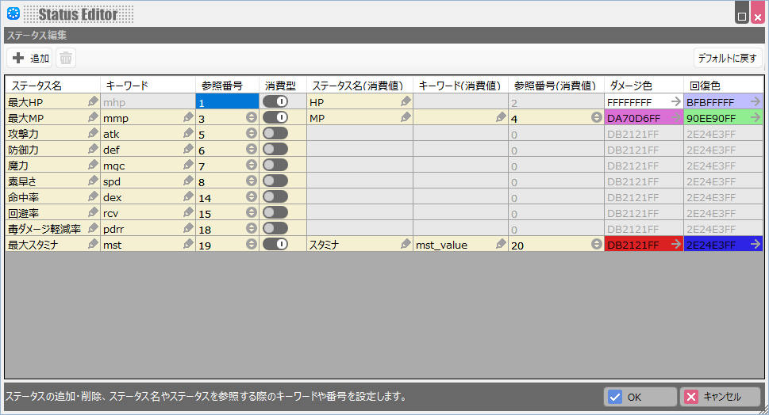Toggle consumption type switch for 攻撃力
769x415 pixels.
coord(275,134)
